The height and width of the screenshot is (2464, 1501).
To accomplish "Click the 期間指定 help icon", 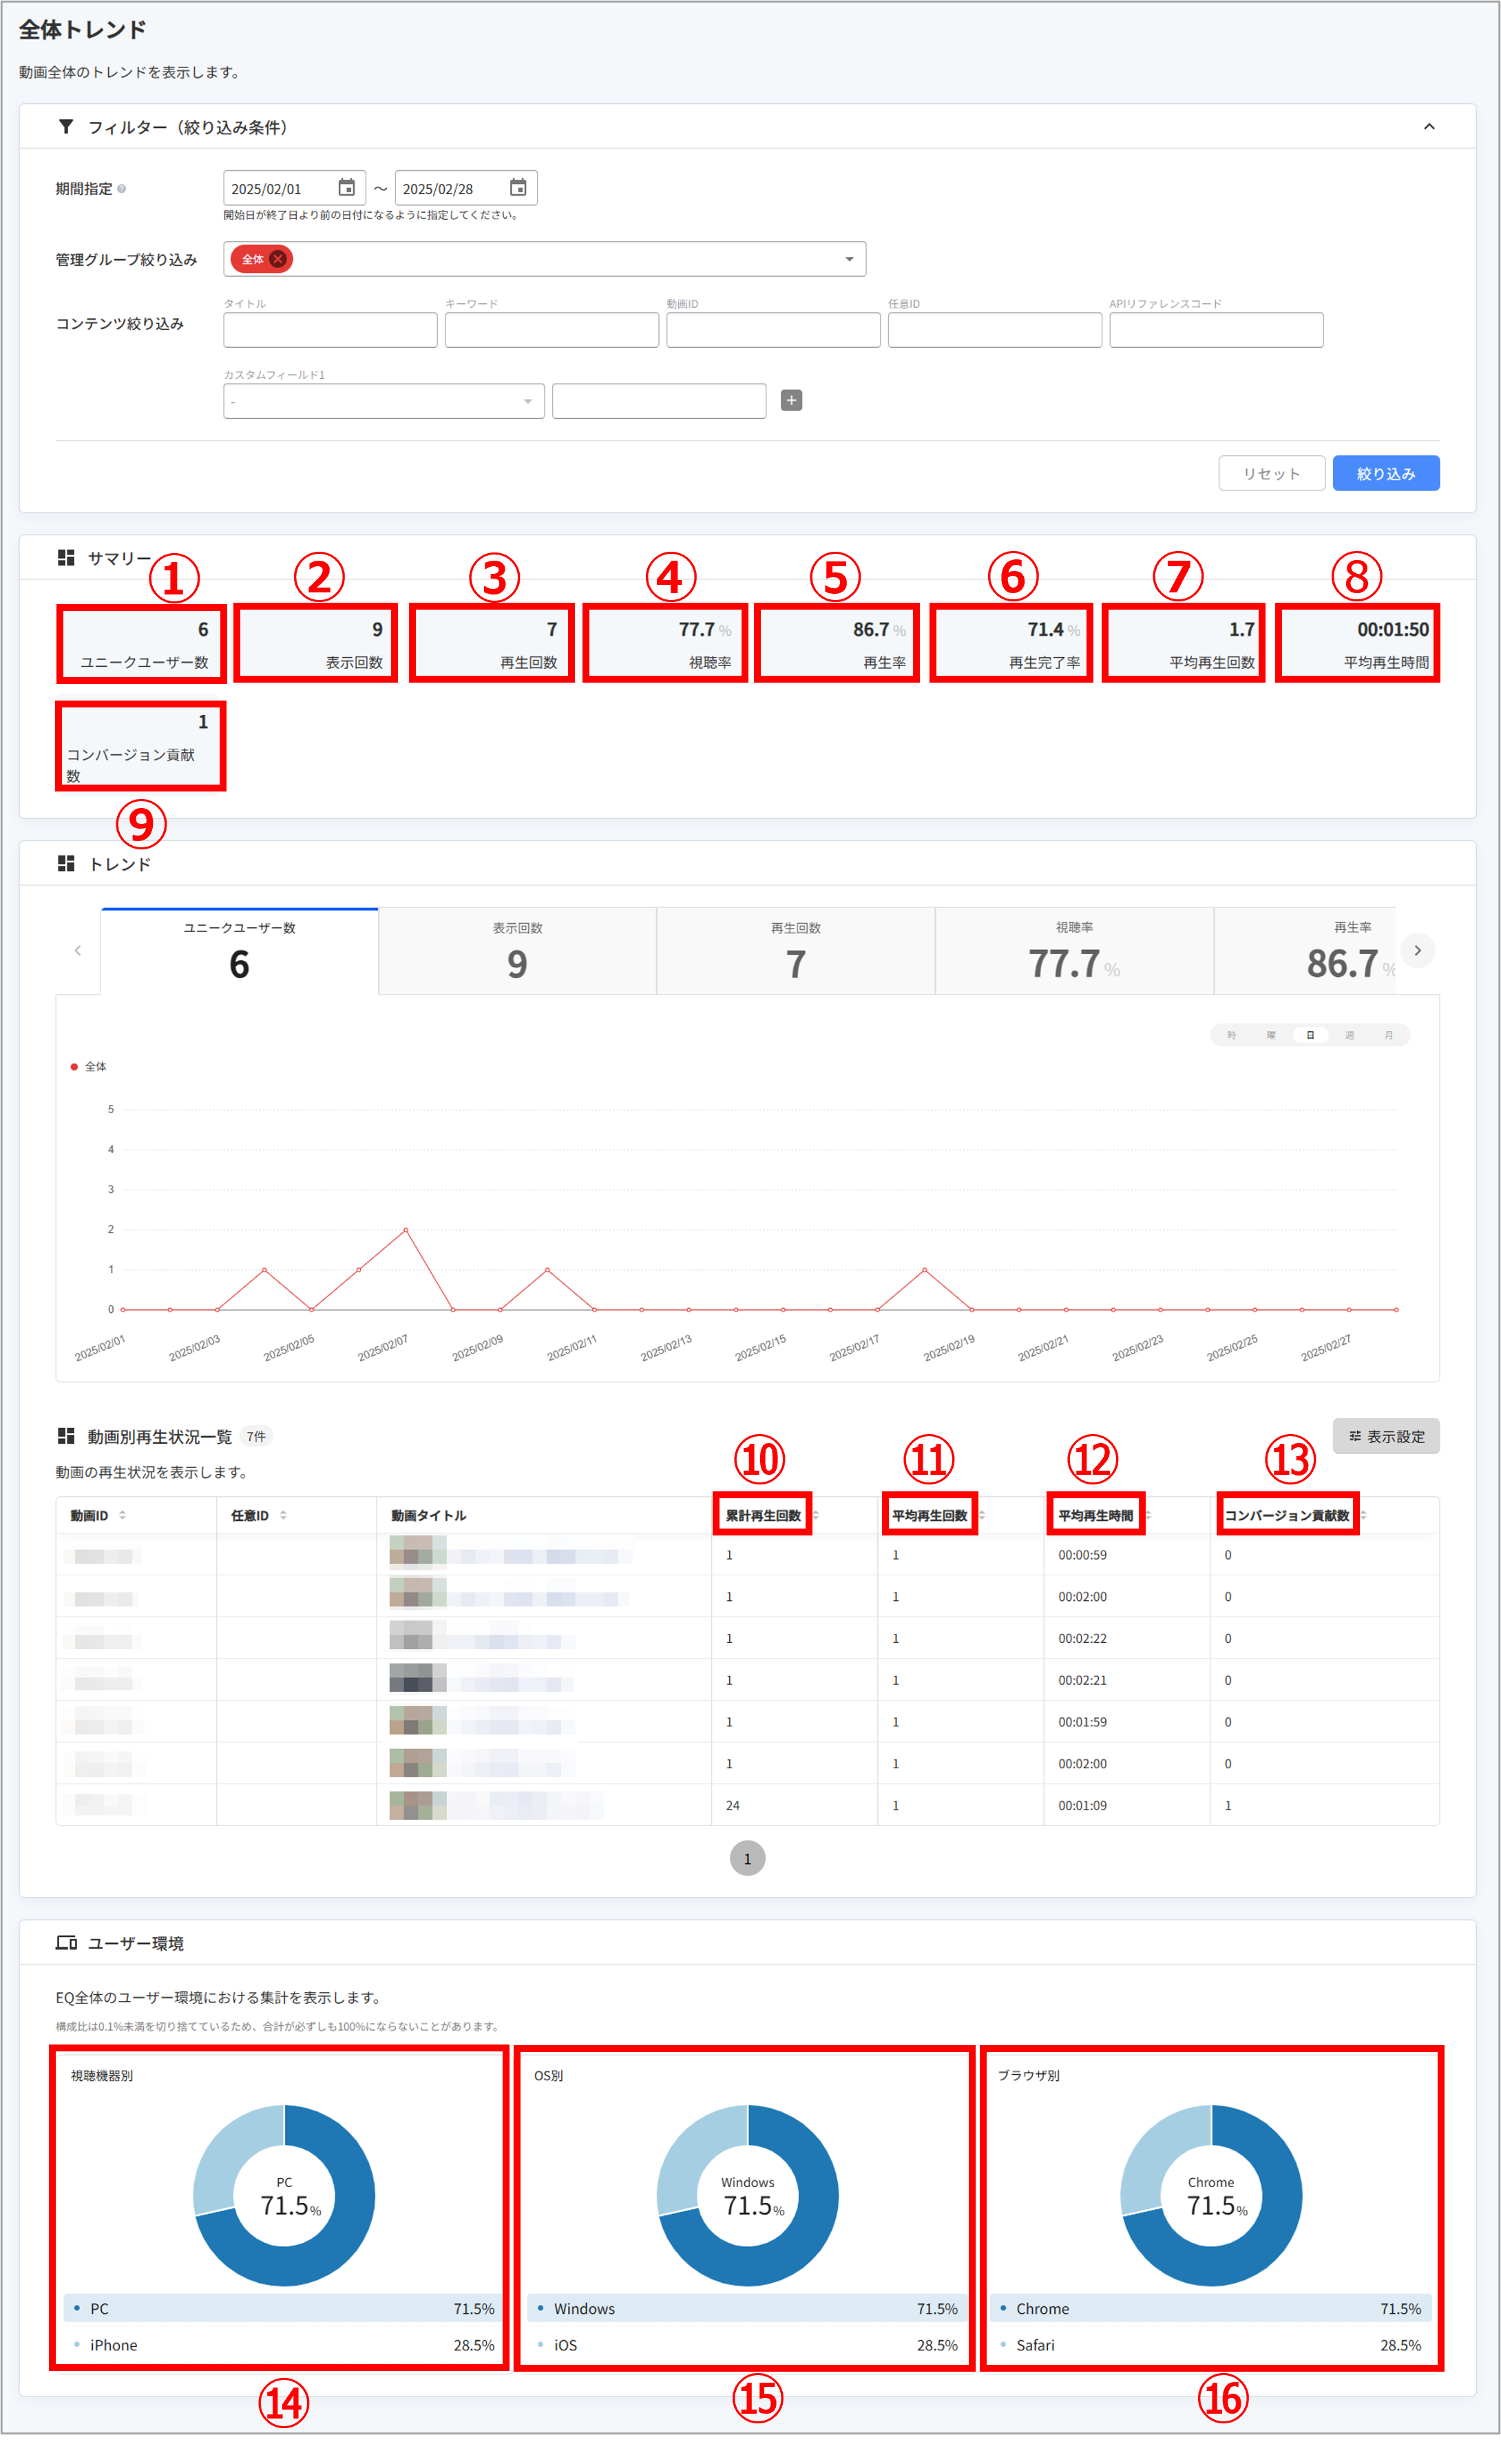I will pyautogui.click(x=122, y=189).
